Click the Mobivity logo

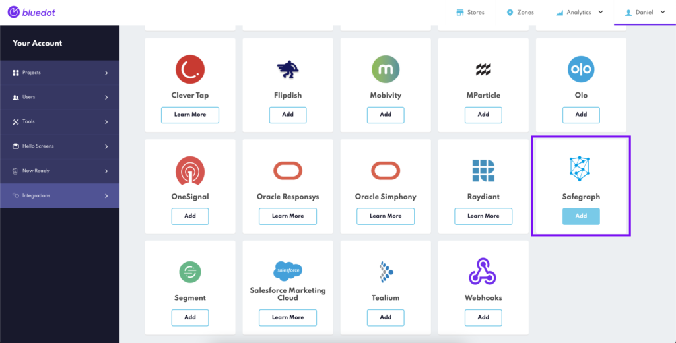[x=386, y=69]
